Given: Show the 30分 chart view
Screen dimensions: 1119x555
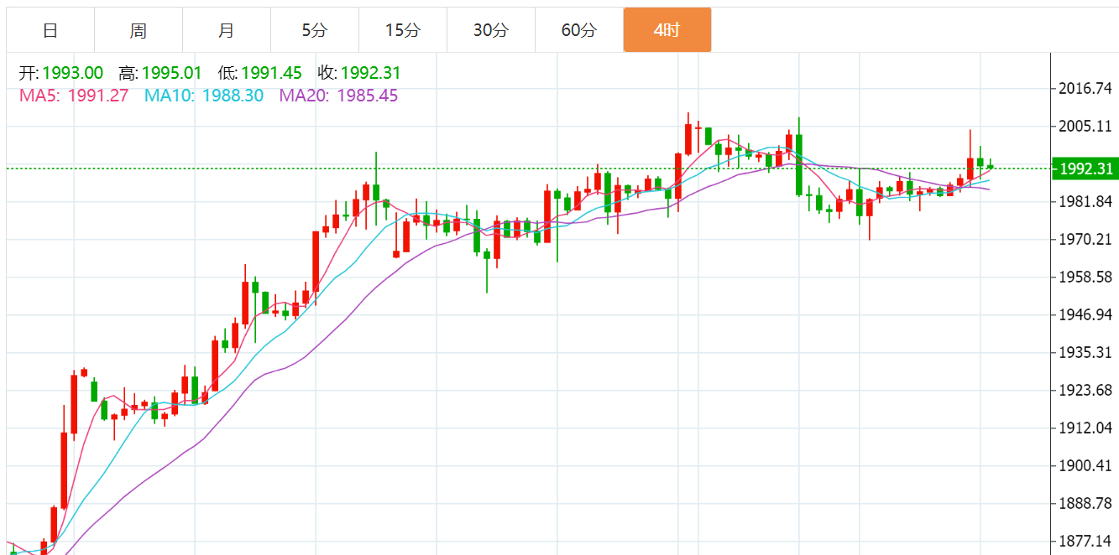Looking at the screenshot, I should pos(491,31).
